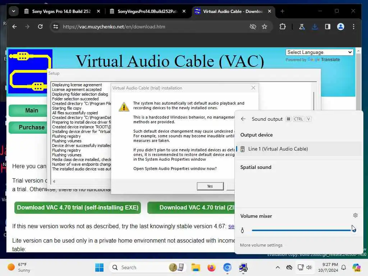Image resolution: width=368 pixels, height=276 pixels.
Task: View site information icon in address bar
Action: 56,27
